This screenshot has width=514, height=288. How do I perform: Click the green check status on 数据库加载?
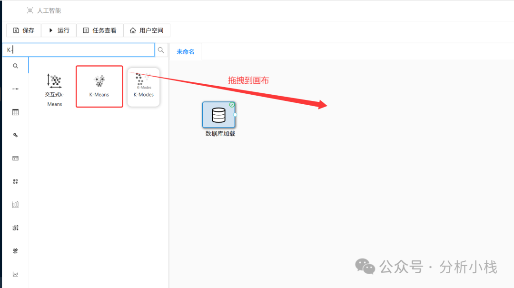[232, 105]
